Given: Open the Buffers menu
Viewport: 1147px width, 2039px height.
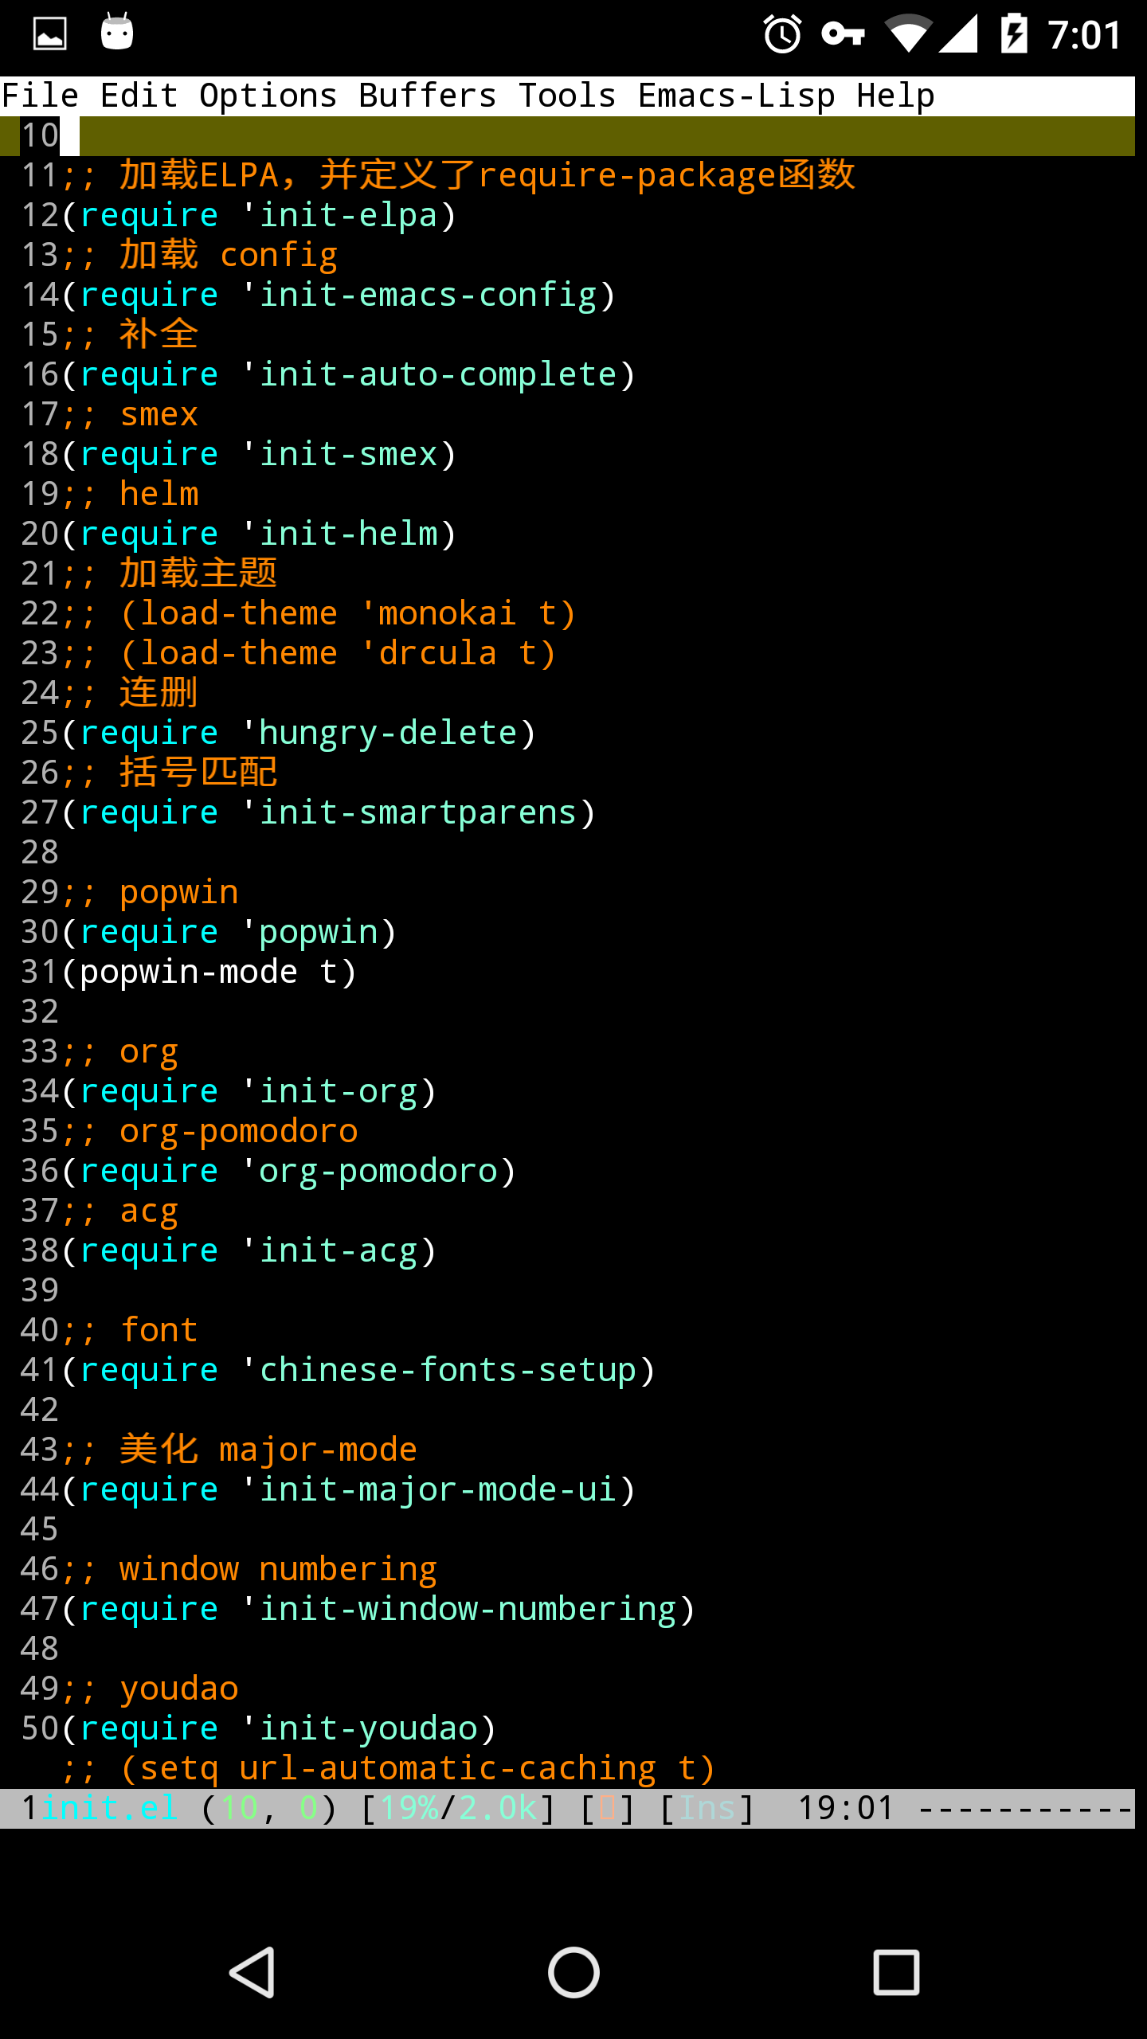Looking at the screenshot, I should coord(428,96).
